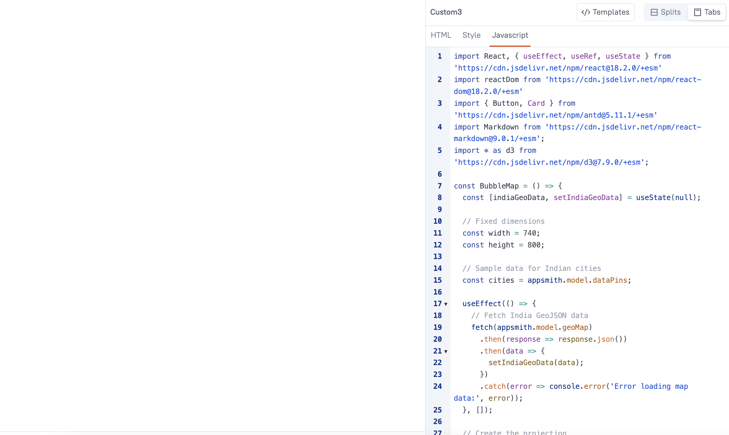Click the d3 CDN import URL
This screenshot has width=729, height=435.
[x=549, y=162]
